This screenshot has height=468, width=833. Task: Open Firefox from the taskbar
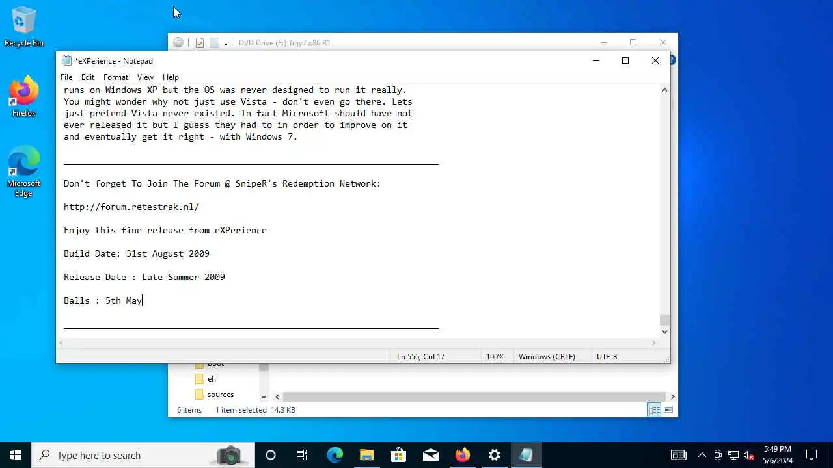tap(462, 455)
